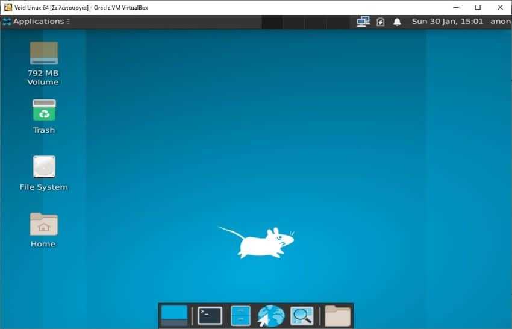Open the clock showing Sun 30 Jan, 15:01
The image size is (512, 329).
(x=448, y=22)
